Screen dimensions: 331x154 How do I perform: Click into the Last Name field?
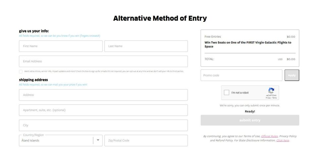(x=146, y=46)
